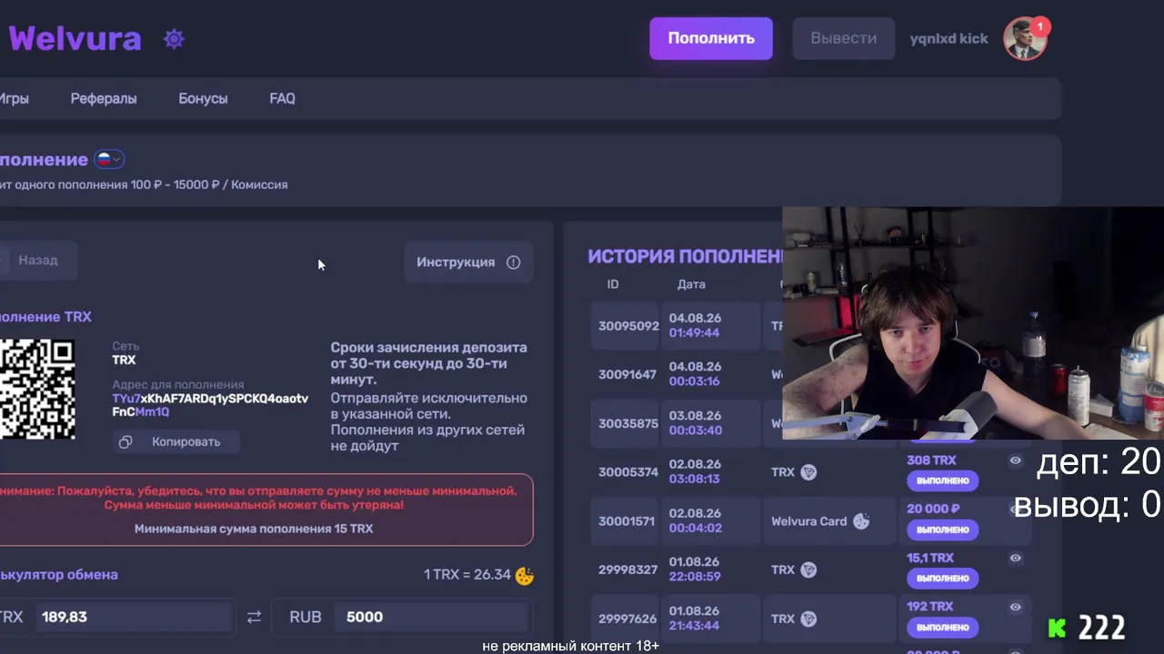Viewport: 1164px width, 654px height.
Task: Click the TRX coin icon in row 29998327
Action: (808, 570)
